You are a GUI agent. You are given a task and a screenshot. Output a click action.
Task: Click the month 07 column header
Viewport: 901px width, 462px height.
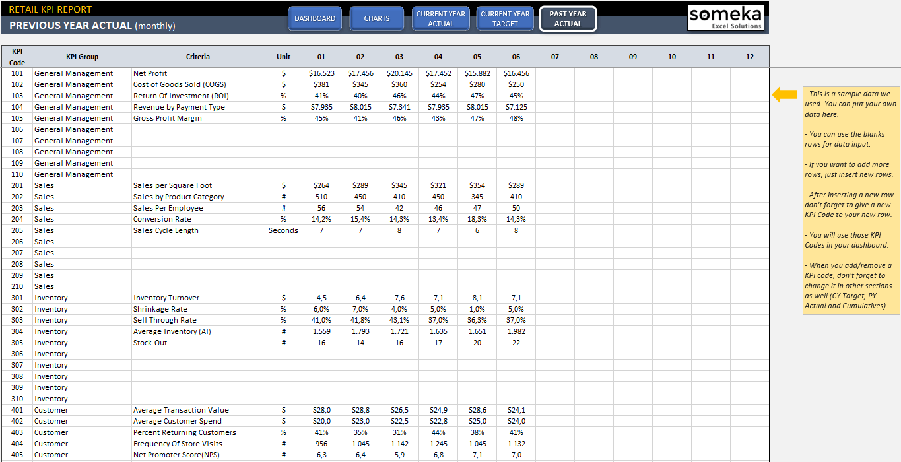point(555,57)
